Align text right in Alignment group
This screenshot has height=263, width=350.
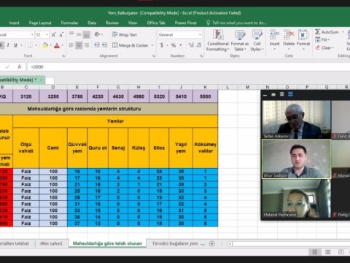87,45
